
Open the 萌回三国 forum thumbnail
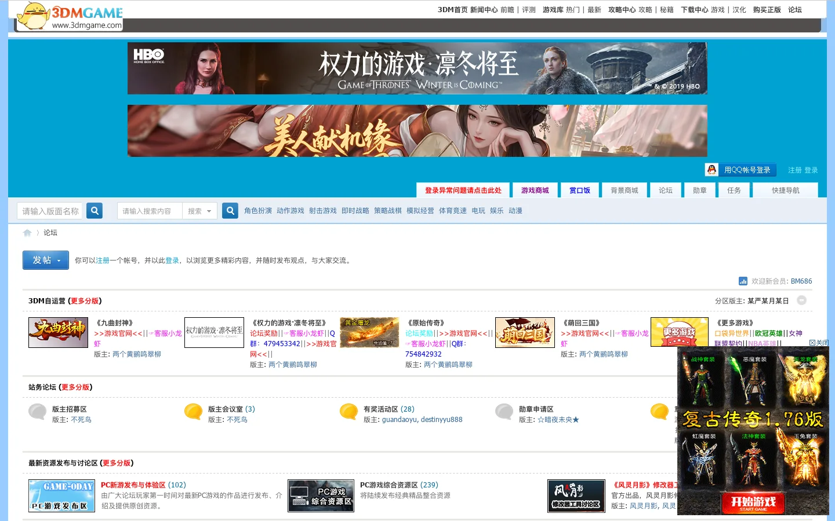(525, 332)
